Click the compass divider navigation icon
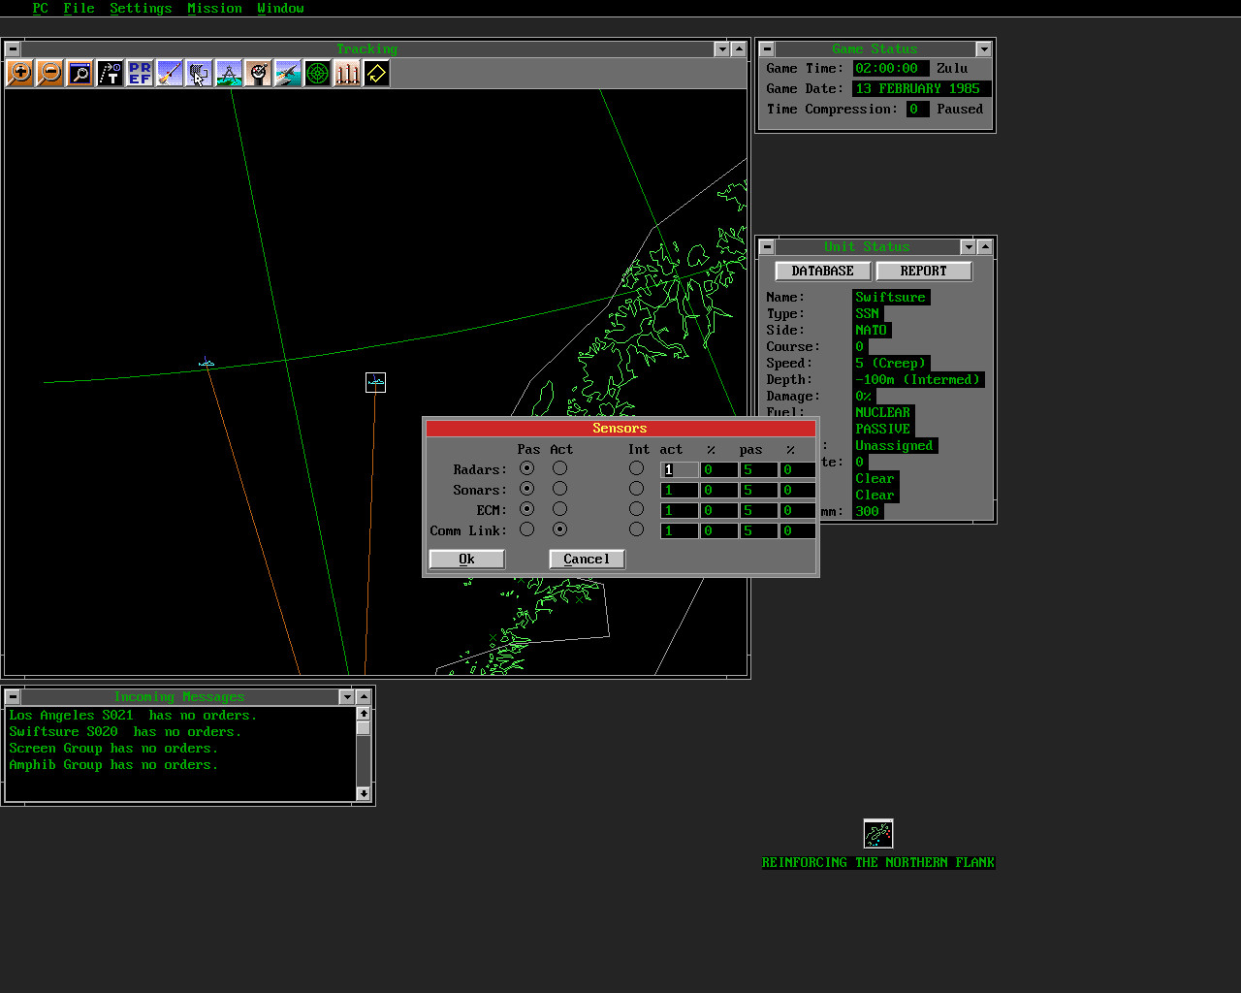The image size is (1241, 993). pos(229,74)
